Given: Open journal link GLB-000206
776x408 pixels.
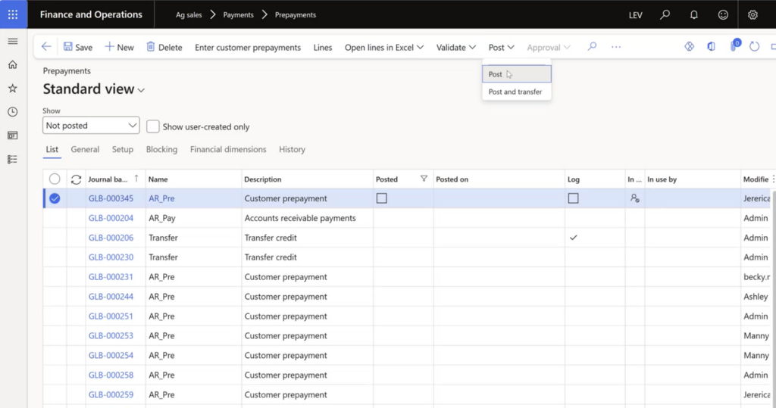Looking at the screenshot, I should click(111, 238).
